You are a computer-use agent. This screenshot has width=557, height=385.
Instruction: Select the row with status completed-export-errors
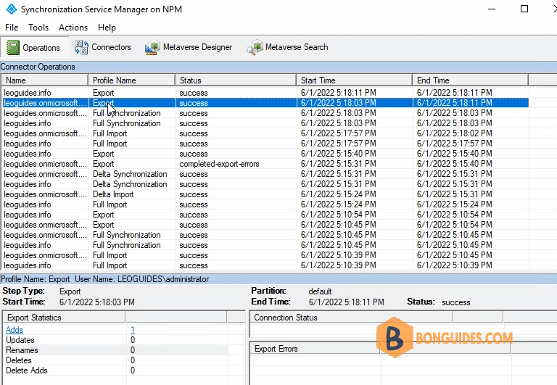point(265,164)
